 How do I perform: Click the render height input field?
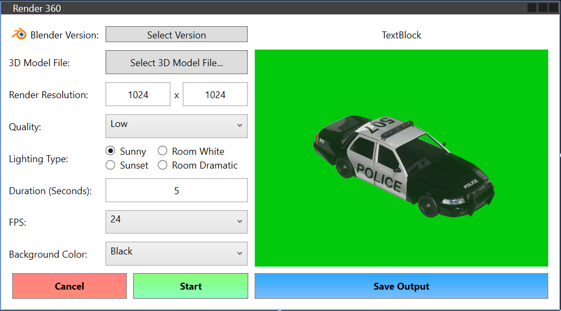click(x=215, y=94)
